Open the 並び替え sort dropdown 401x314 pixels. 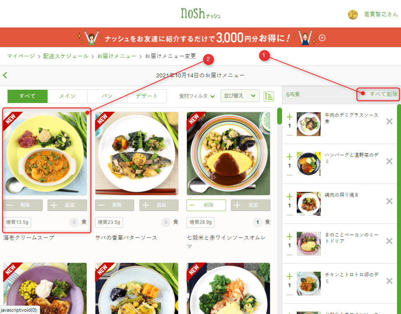click(240, 96)
